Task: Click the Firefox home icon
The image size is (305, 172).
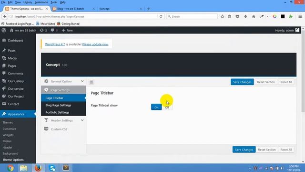Action: point(254,17)
